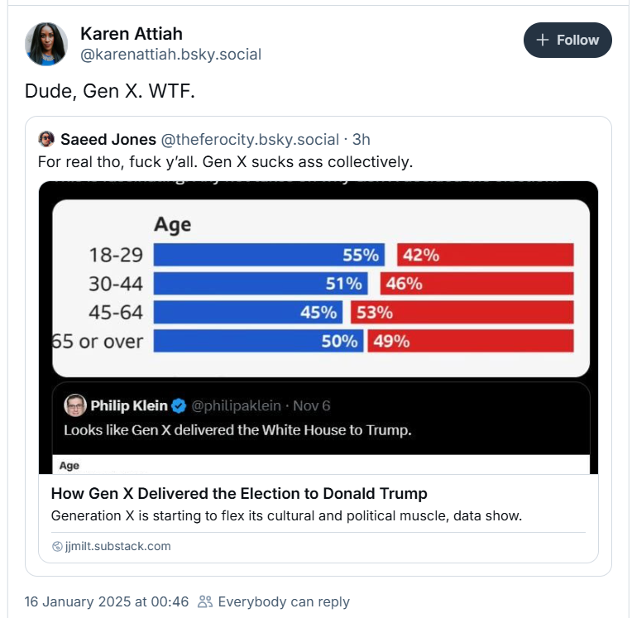Click Philip Klein's avatar in embedded tweet
Viewport: 632px width, 618px height.
coord(75,405)
